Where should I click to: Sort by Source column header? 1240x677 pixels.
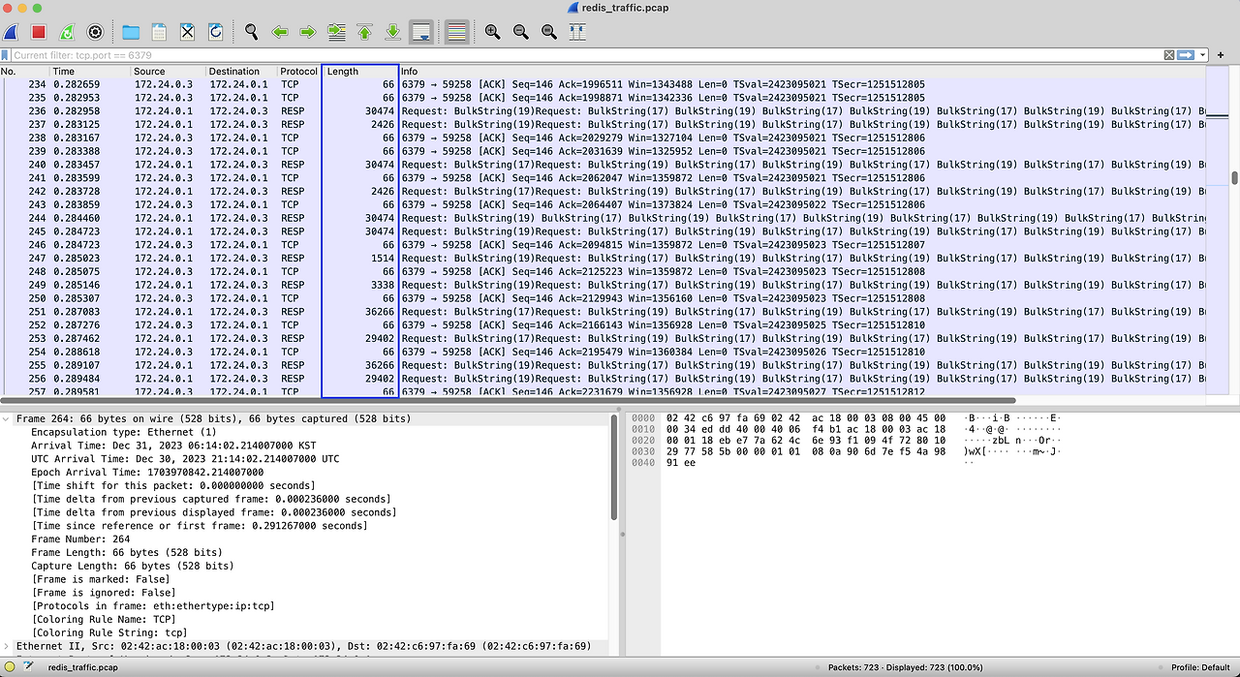pyautogui.click(x=168, y=72)
